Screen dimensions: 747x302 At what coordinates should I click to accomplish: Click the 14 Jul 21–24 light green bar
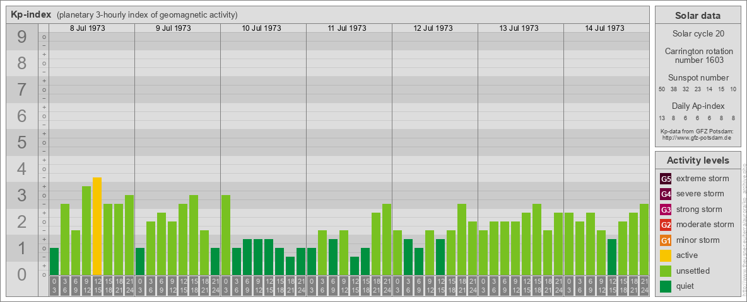click(x=644, y=239)
